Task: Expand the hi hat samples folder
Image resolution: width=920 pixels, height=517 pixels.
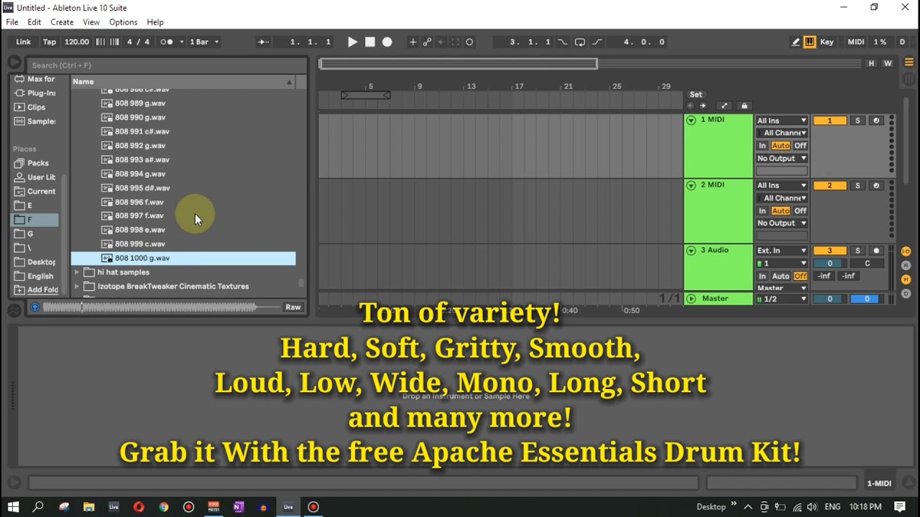Action: 77,272
